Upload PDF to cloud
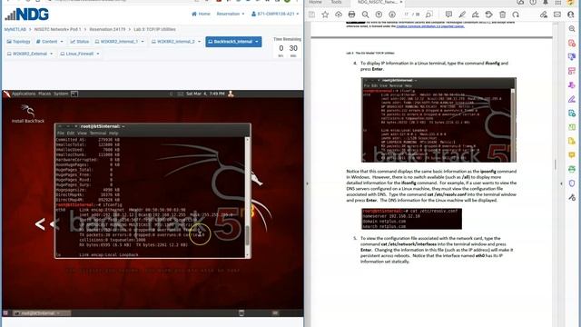This screenshot has width=581, height=327. pos(339,15)
